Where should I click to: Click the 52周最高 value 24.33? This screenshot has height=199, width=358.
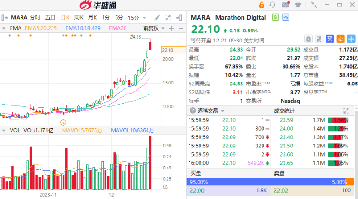tap(236, 84)
